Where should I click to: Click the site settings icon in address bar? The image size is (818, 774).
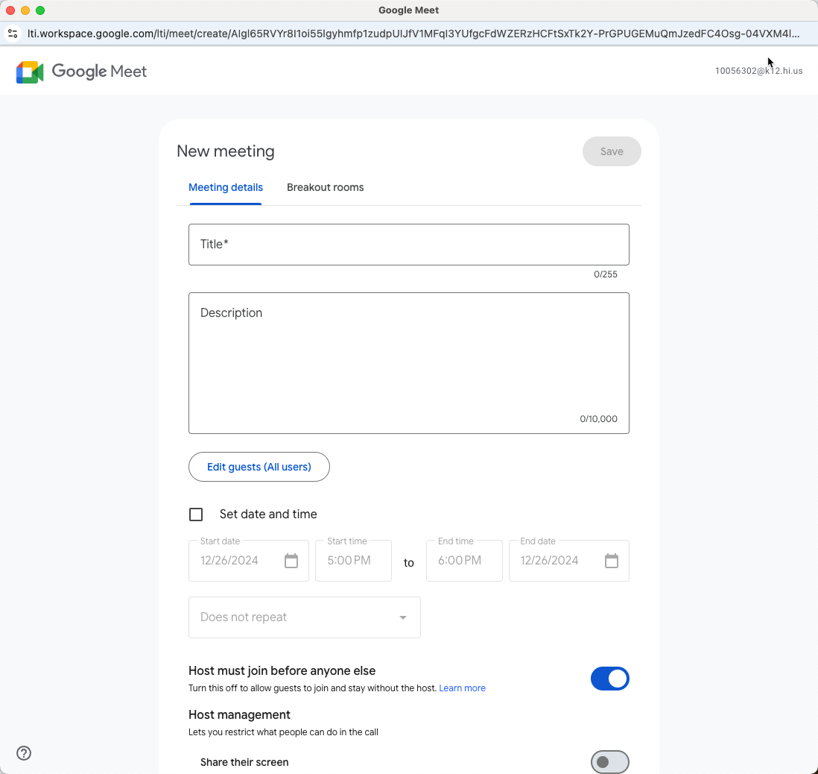(13, 34)
